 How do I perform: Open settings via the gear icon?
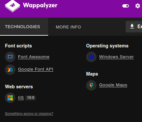[x=138, y=6]
